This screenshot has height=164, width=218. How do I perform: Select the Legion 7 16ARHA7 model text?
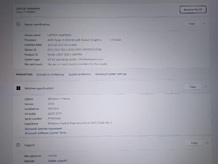click(x=26, y=12)
